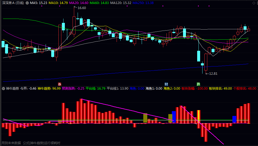Select the MA250: 13.38 label
Image resolution: width=258 pixels, height=146 pixels.
click(143, 3)
